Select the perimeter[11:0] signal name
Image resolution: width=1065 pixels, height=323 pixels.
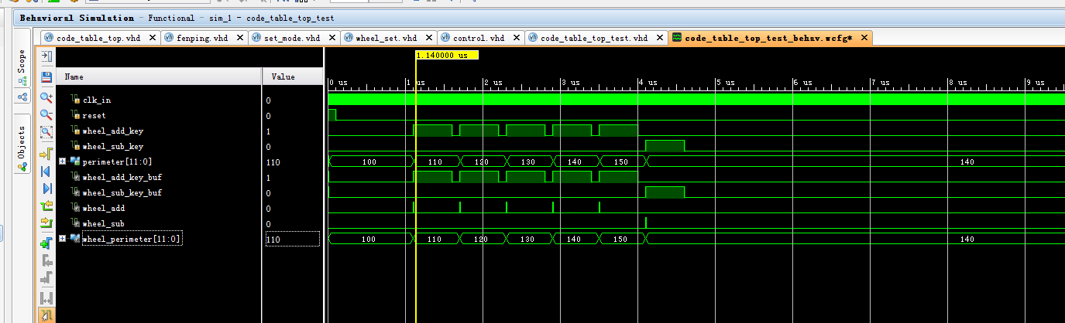(x=117, y=161)
